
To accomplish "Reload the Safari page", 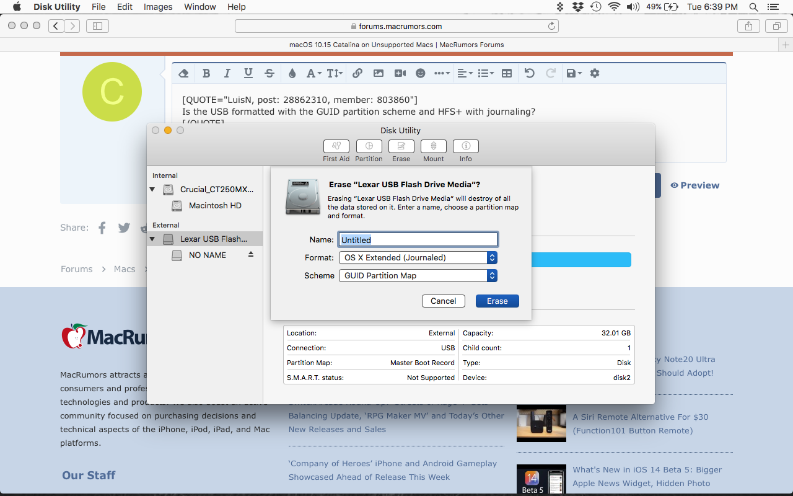I will point(551,26).
